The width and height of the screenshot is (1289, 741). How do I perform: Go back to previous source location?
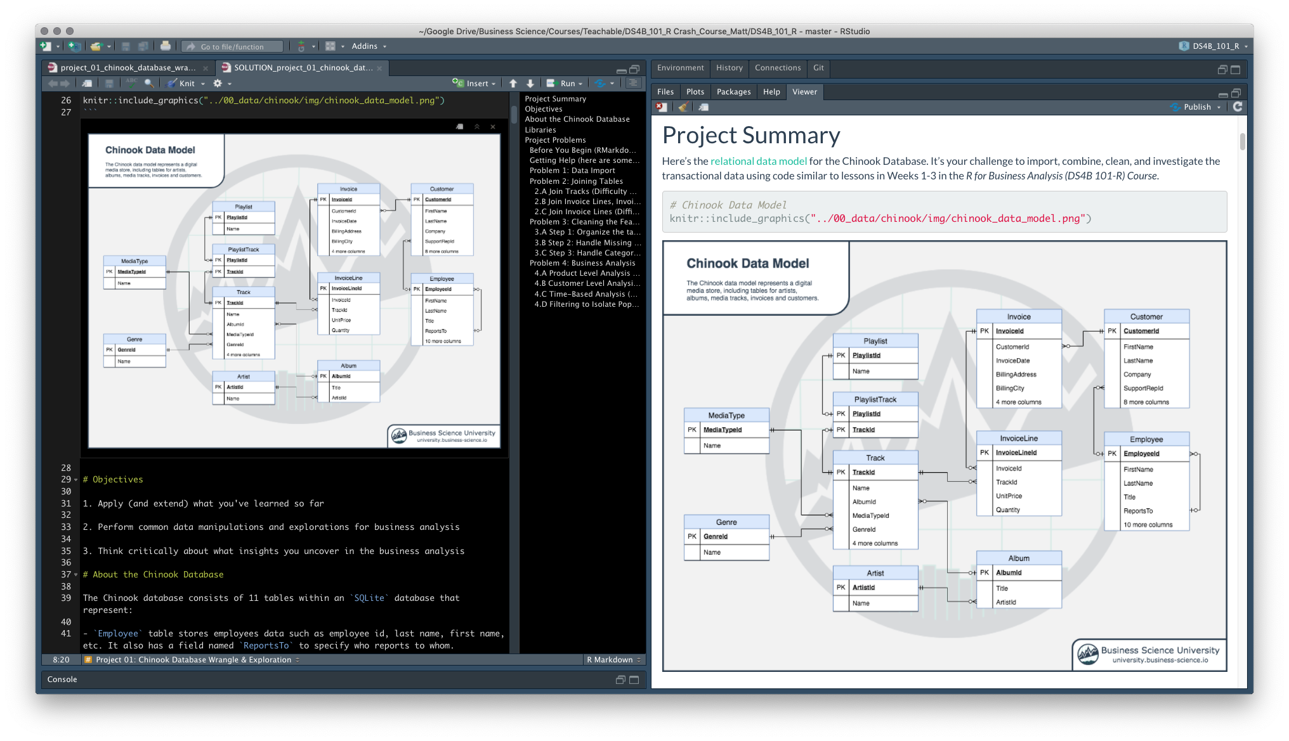click(x=53, y=83)
